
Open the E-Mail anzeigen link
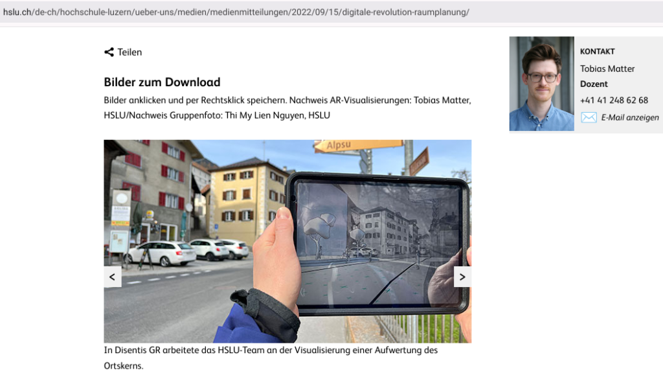coord(629,117)
